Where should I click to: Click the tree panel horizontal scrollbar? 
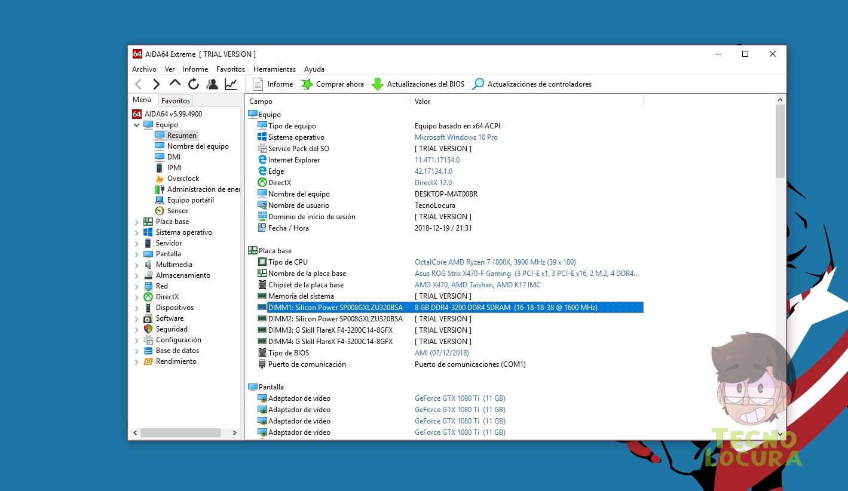point(180,432)
